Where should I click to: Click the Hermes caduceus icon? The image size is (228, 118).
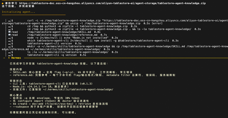coord(9,58)
